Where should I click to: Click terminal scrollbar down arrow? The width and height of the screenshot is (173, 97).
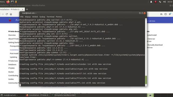tap(146, 85)
